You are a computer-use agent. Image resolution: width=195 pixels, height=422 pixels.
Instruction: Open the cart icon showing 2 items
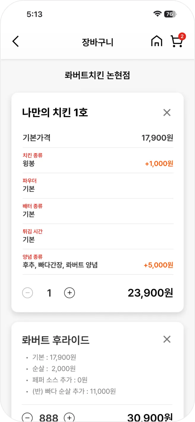[177, 42]
